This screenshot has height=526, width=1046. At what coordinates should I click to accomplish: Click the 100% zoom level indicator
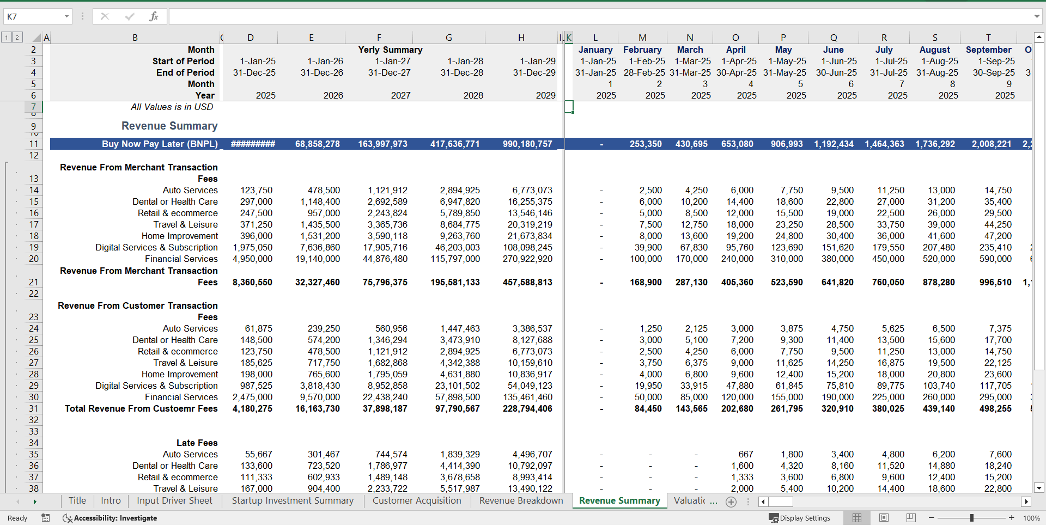pyautogui.click(x=1031, y=518)
